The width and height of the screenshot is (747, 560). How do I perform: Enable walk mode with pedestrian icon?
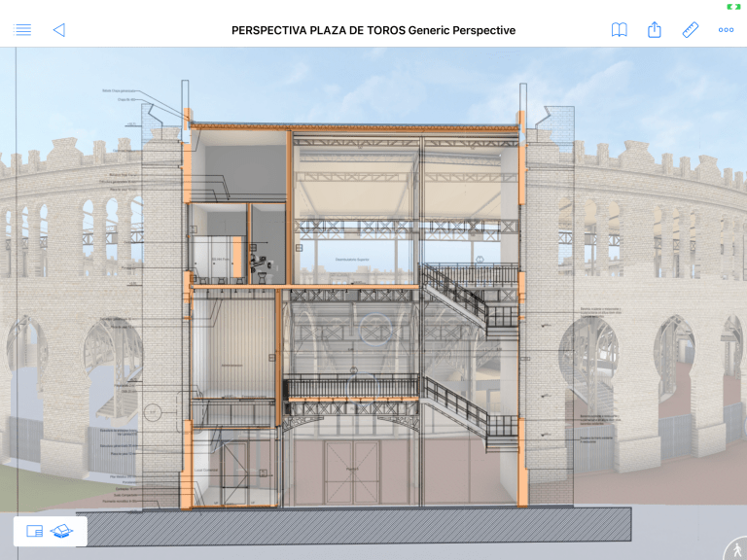click(x=734, y=548)
